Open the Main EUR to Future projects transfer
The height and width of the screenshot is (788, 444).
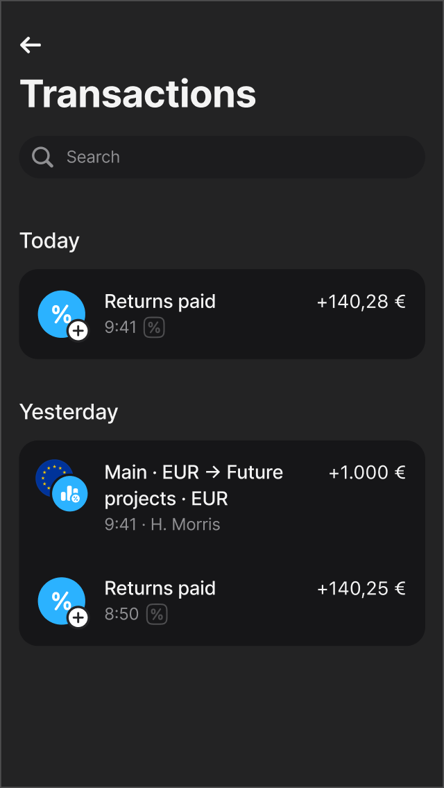pyautogui.click(x=222, y=494)
